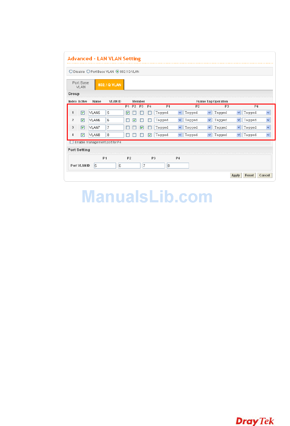Click the VLAN6 name field
The height and width of the screenshot is (426, 290).
point(97,120)
